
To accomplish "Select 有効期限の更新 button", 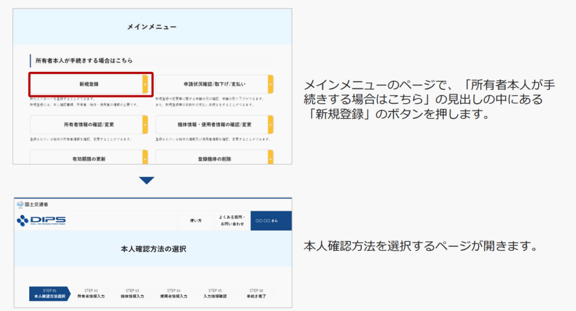I will point(89,157).
